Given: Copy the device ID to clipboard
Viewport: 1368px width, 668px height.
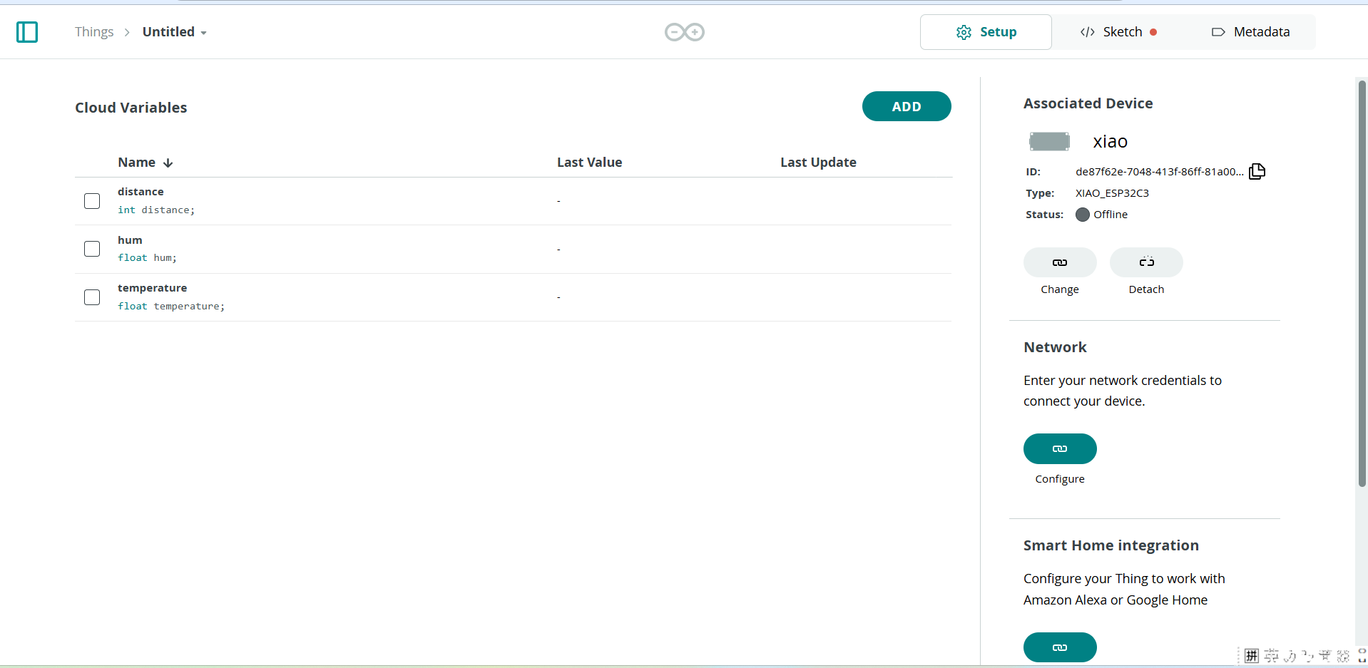Looking at the screenshot, I should (1257, 171).
